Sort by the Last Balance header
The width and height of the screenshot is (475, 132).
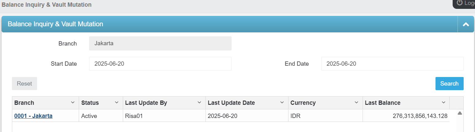(383, 103)
